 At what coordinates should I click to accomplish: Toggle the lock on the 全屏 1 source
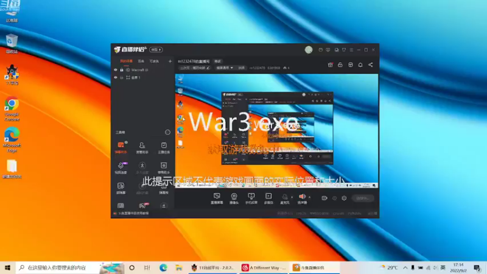[122, 77]
